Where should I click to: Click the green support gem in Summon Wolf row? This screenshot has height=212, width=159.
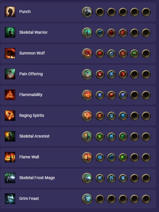click(x=135, y=54)
